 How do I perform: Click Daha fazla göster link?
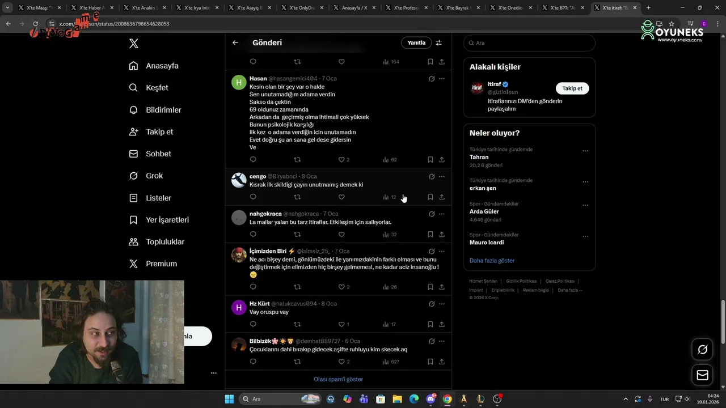pos(492,261)
